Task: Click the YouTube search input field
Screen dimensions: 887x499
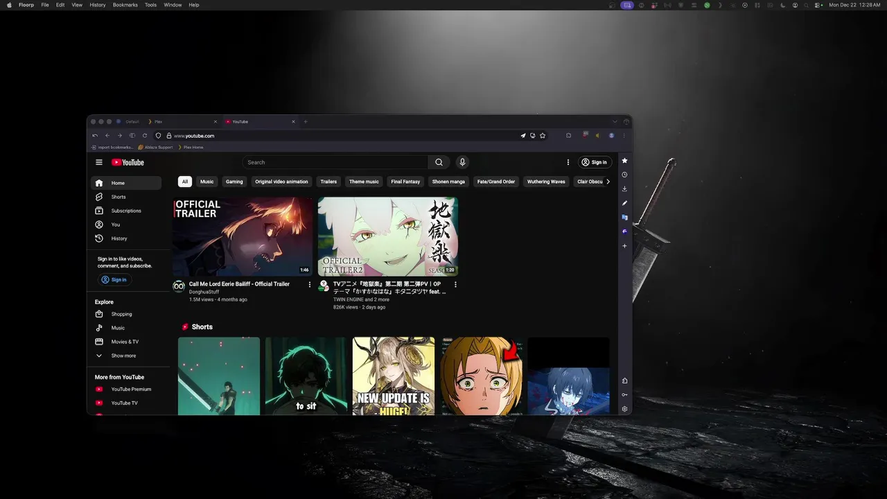Action: click(335, 162)
